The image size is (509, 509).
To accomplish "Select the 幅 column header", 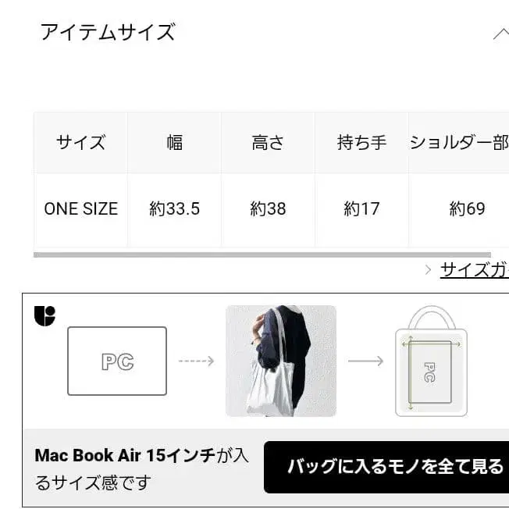I will click(174, 143).
